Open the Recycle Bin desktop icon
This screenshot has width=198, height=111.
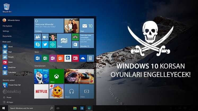tap(7, 8)
